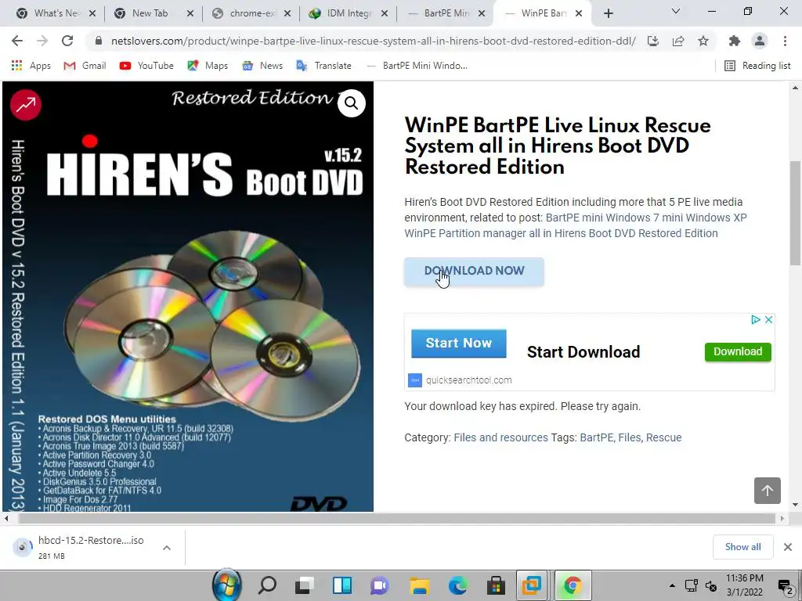Zoom the product image with the magnifier
Image resolution: width=802 pixels, height=601 pixels.
click(352, 103)
